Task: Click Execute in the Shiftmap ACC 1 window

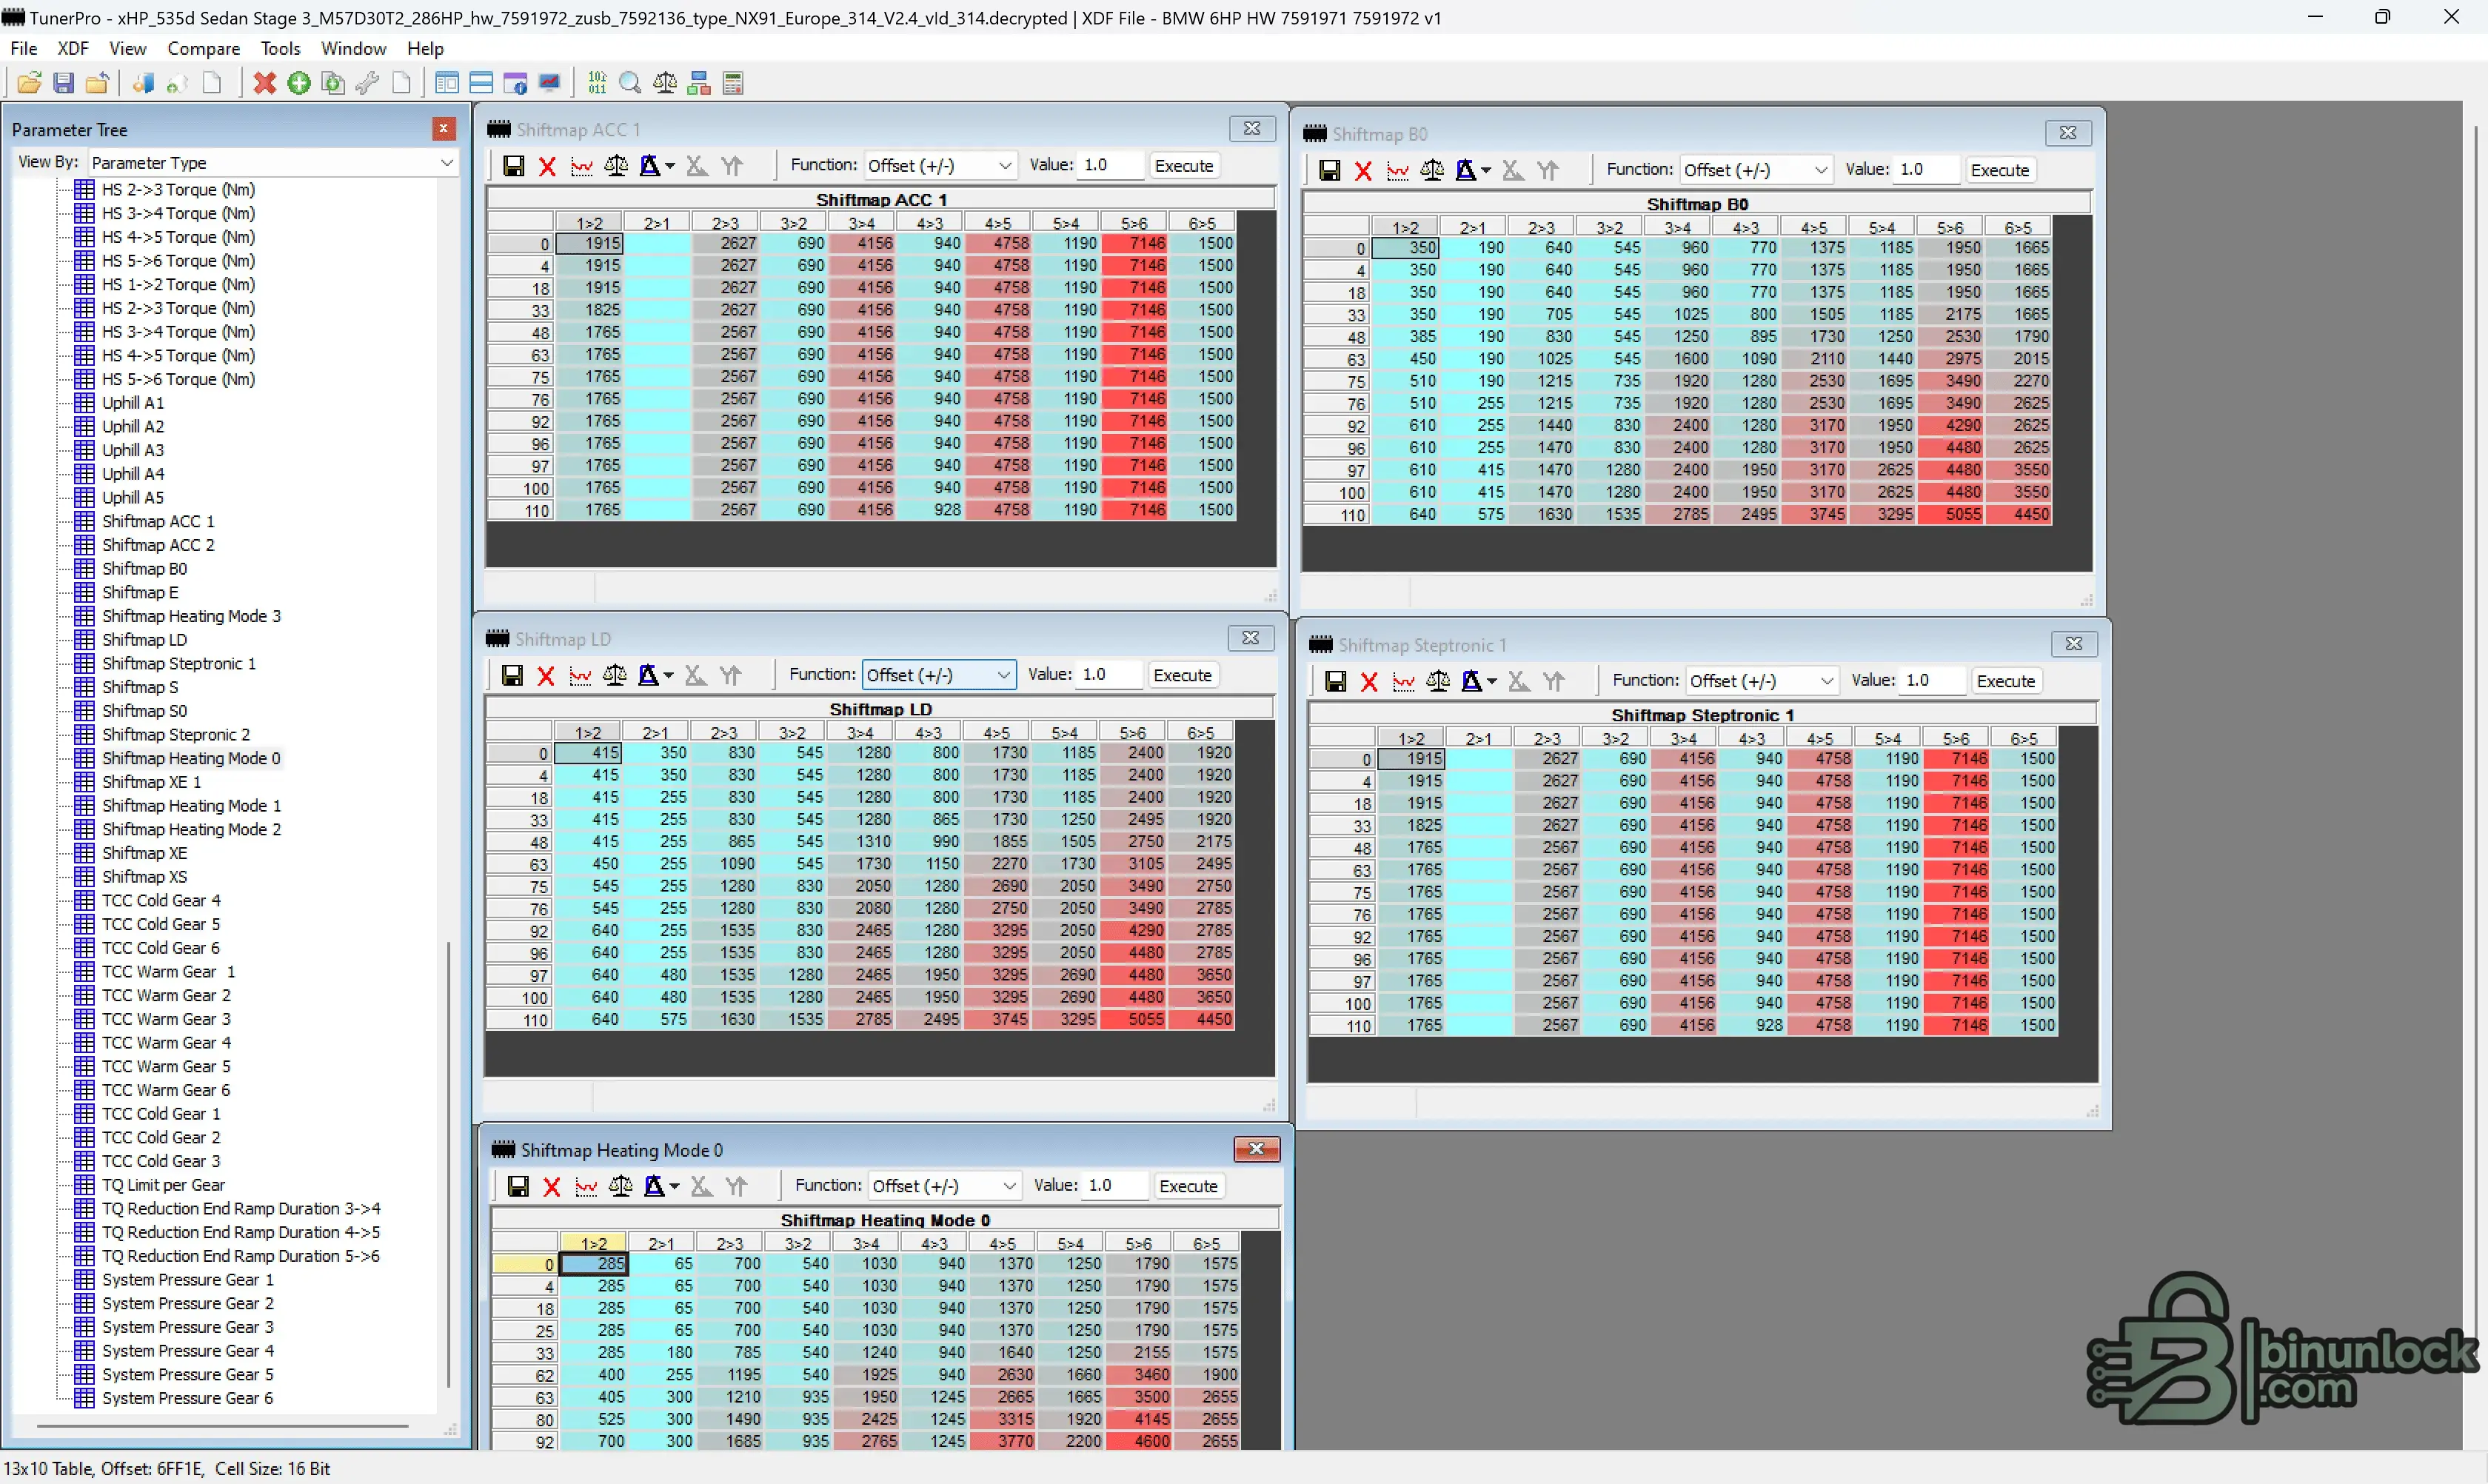Action: [1183, 166]
